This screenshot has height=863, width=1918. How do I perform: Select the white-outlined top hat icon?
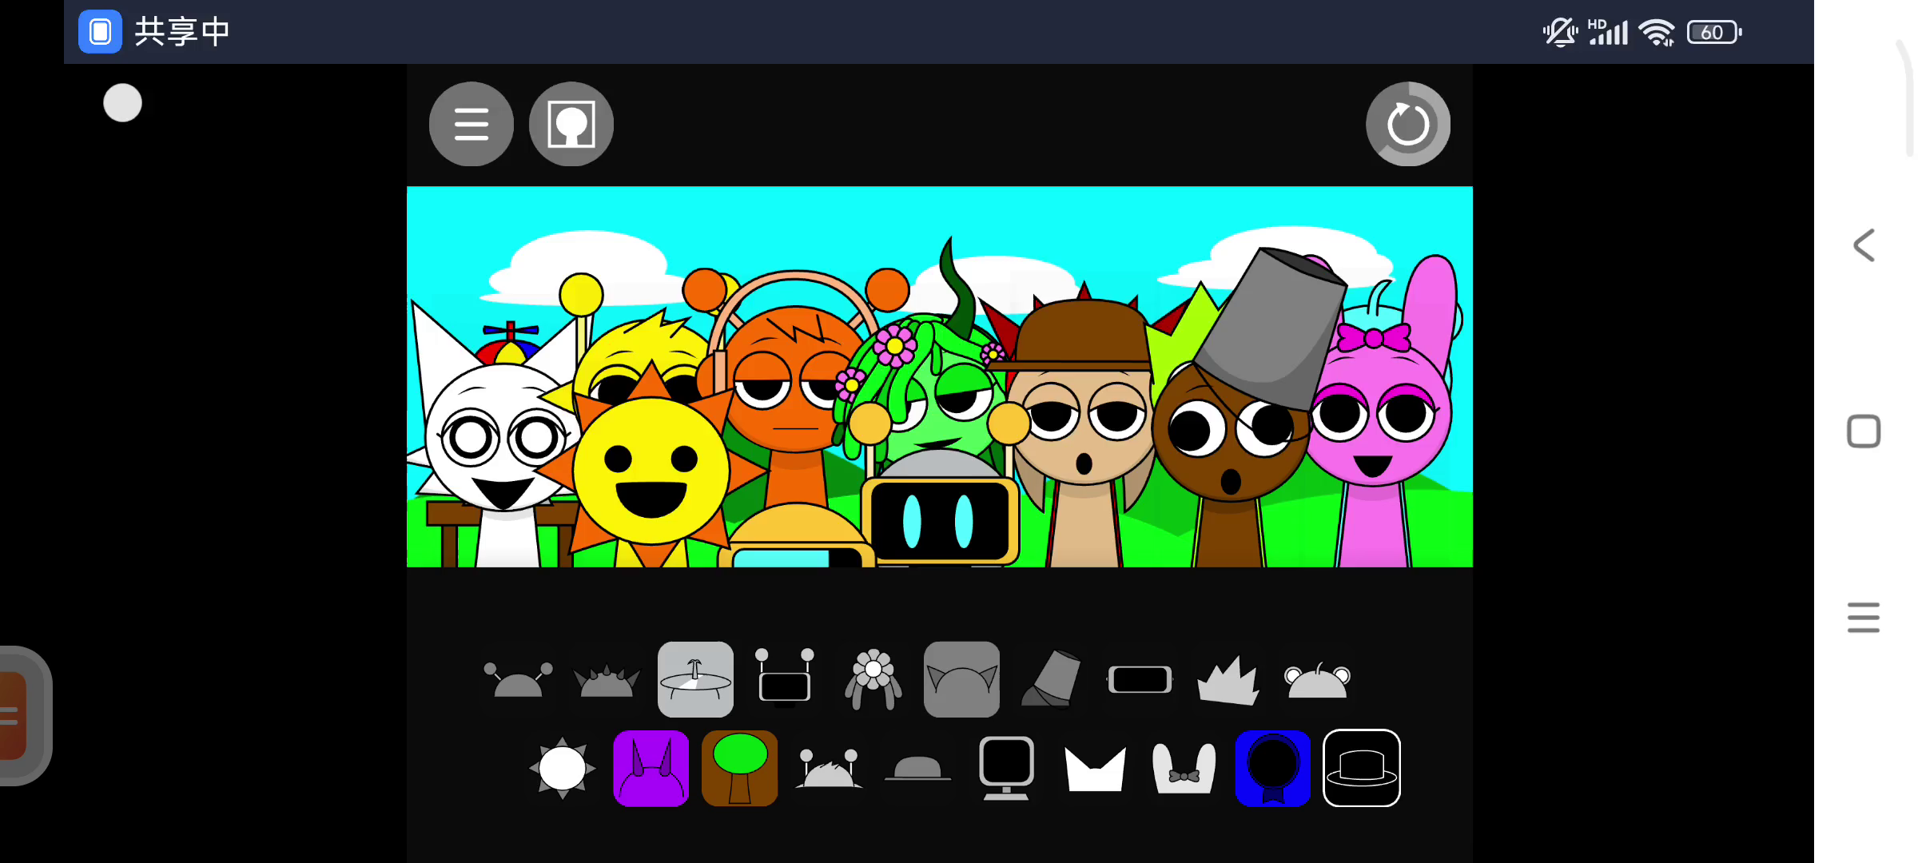[1361, 768]
